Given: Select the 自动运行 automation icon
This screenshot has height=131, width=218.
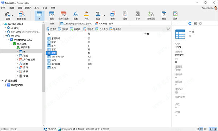Looking at the screenshot, I should click(151, 16).
